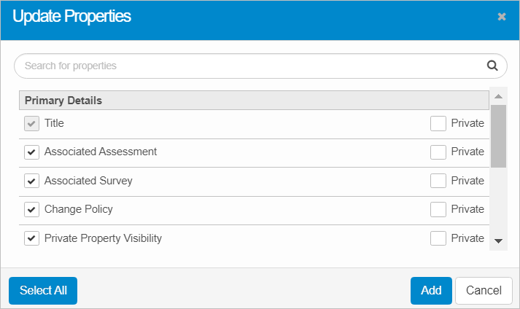
Task: Click the Add button
Action: coord(431,290)
